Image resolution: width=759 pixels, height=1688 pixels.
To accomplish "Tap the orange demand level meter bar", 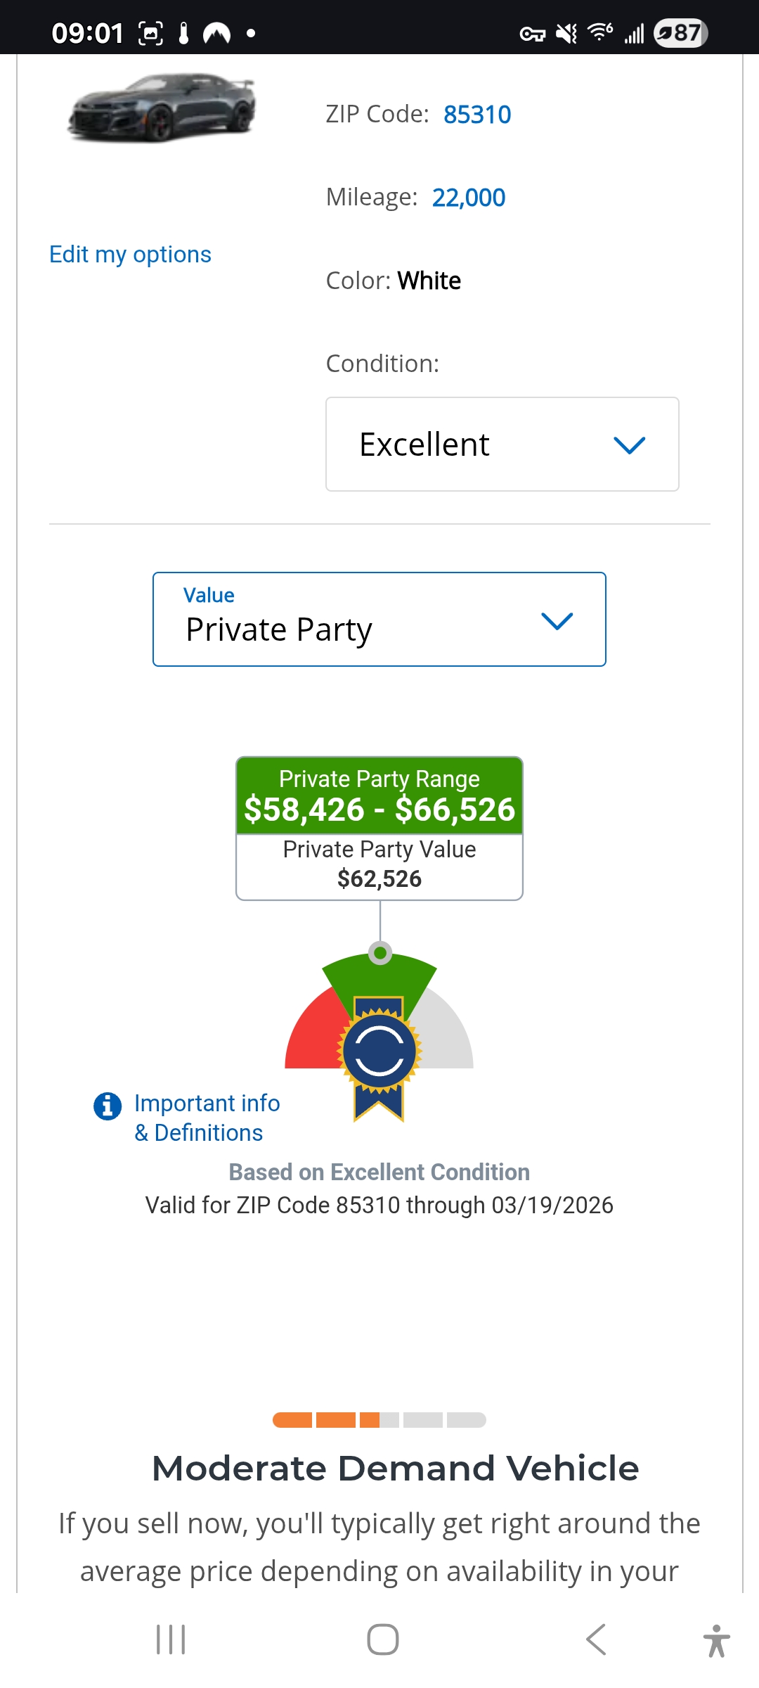I will point(379,1420).
